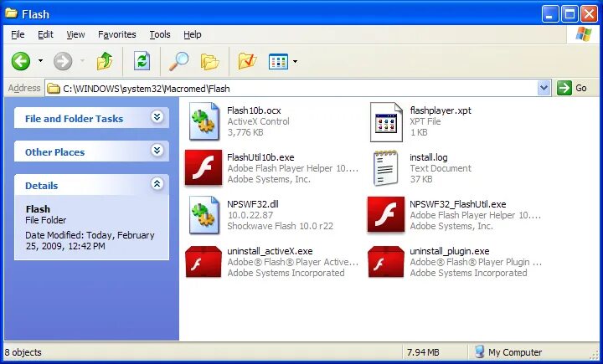Image resolution: width=603 pixels, height=364 pixels.
Task: Click the window resize grip corner
Action: tap(595, 356)
